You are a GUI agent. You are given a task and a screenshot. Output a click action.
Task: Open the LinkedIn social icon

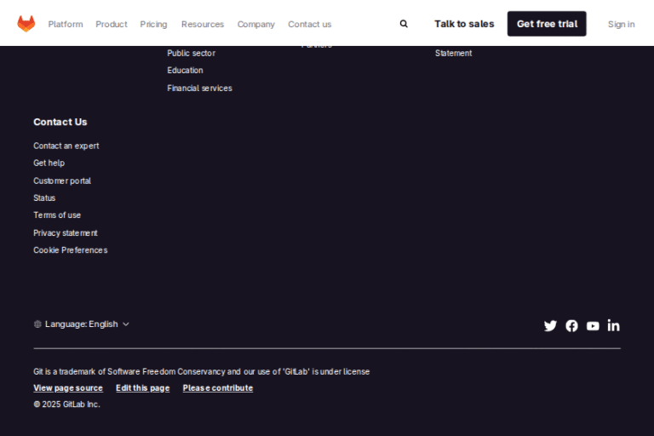pyautogui.click(x=613, y=325)
